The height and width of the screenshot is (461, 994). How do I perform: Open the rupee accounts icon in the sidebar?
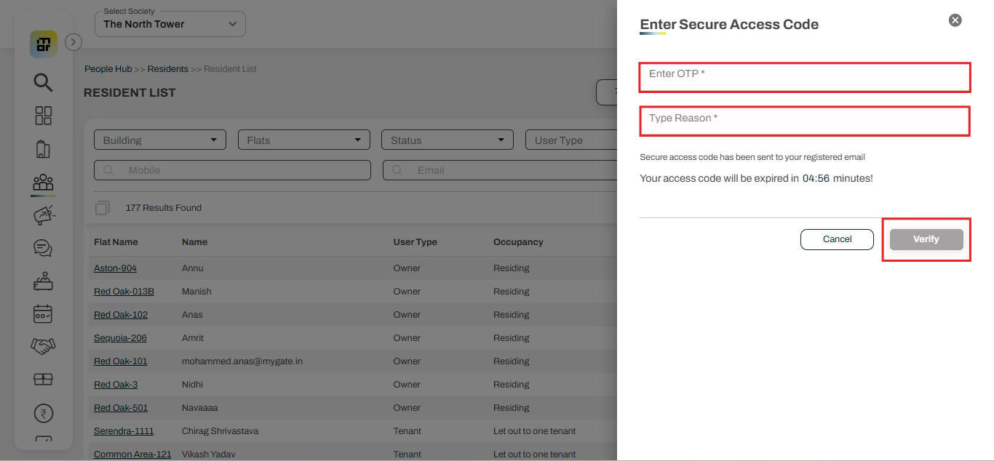tap(43, 414)
